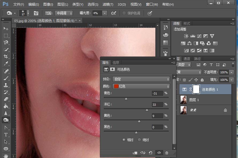This screenshot has height=158, width=238.
Task: Click the delete adjustment layer trash icon
Action: click(167, 153)
